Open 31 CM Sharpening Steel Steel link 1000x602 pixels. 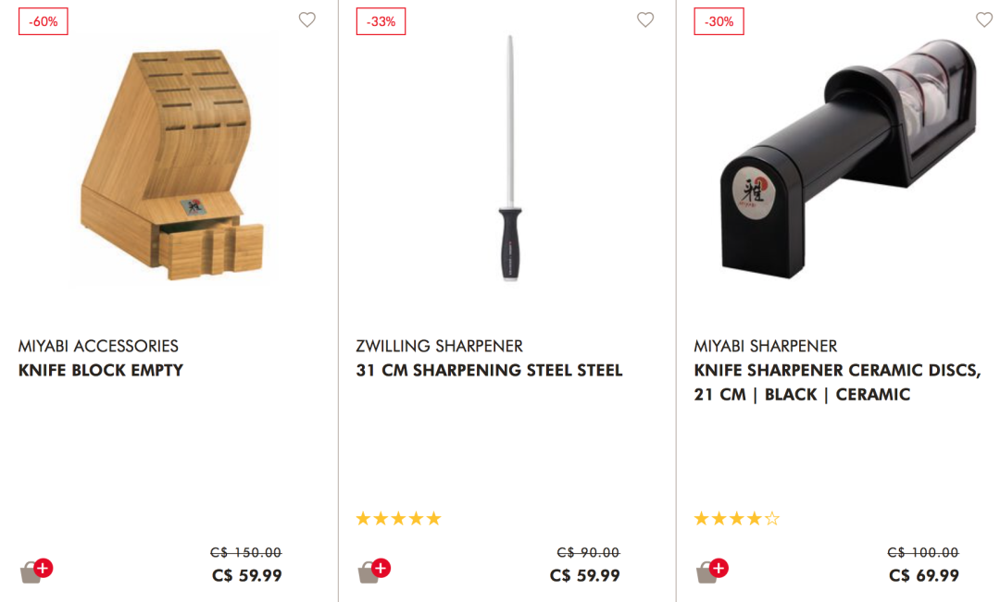pyautogui.click(x=489, y=371)
